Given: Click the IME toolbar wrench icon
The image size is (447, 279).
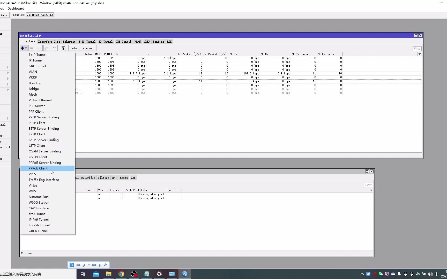Looking at the screenshot, I should [x=105, y=265].
